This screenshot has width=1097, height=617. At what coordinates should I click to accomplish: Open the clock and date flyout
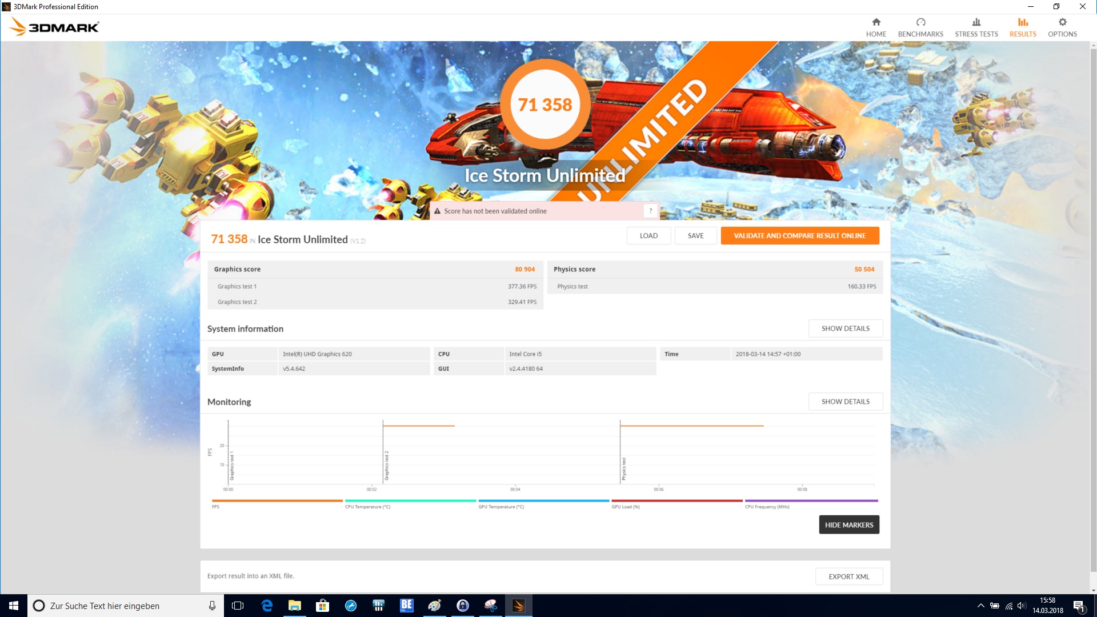[1048, 606]
